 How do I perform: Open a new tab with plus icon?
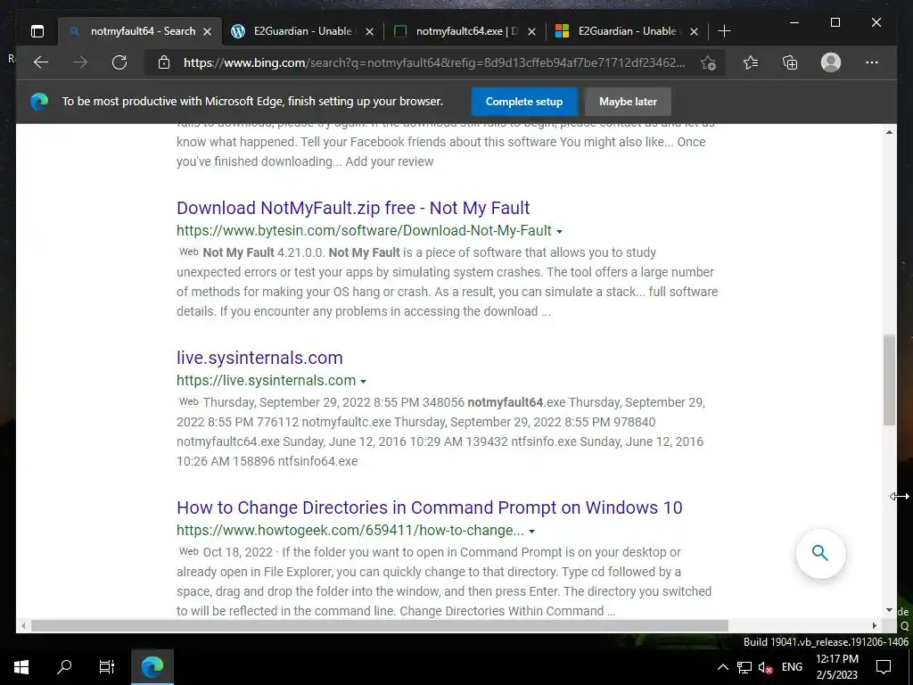click(x=724, y=31)
